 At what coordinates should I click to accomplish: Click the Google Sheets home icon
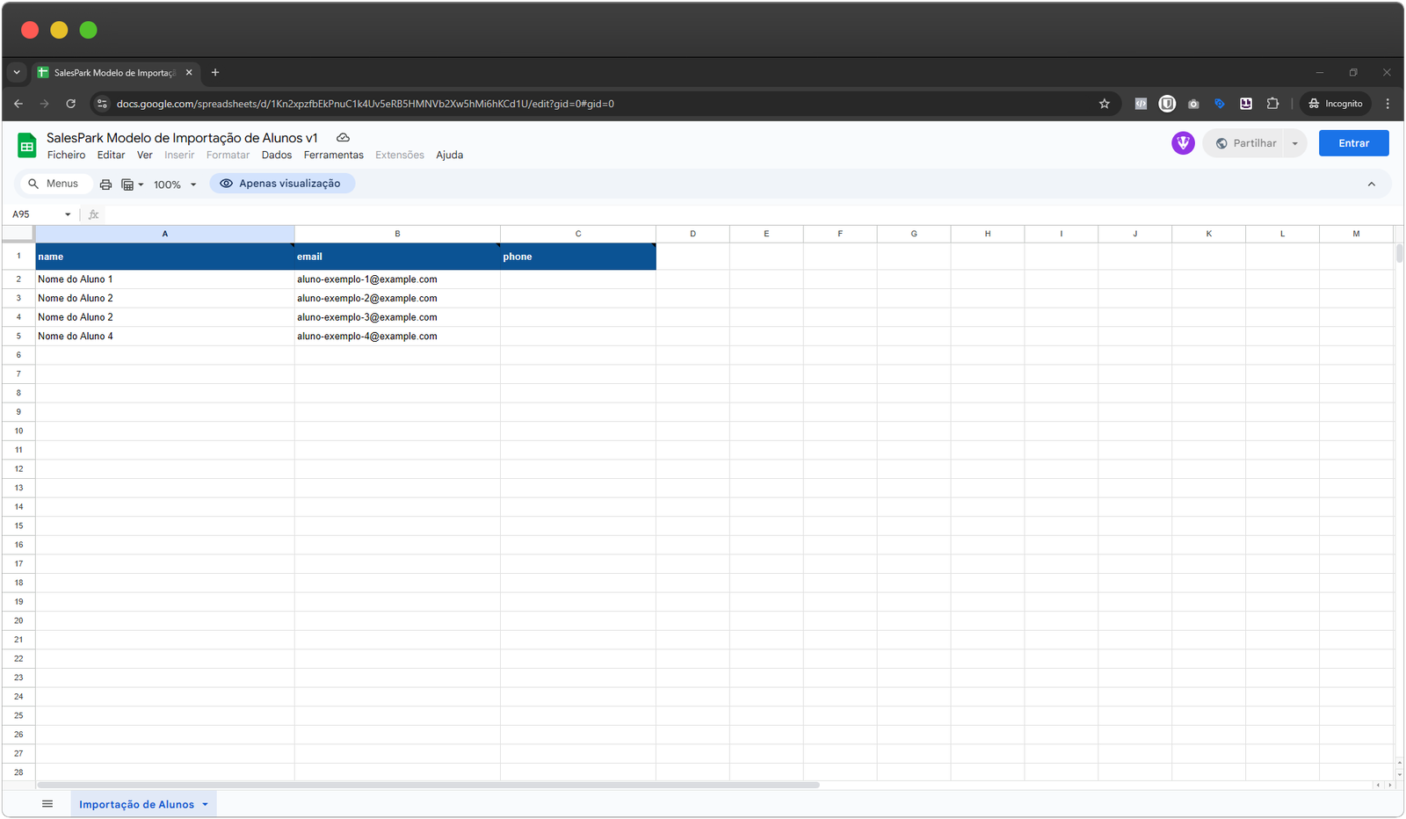tap(27, 146)
